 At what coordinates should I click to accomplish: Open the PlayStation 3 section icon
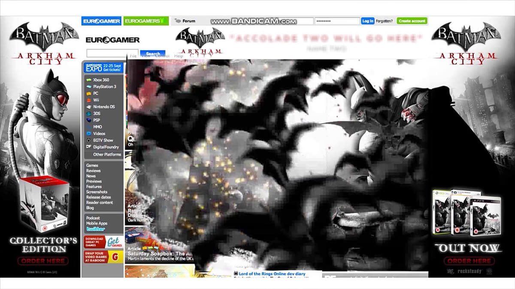pos(88,86)
